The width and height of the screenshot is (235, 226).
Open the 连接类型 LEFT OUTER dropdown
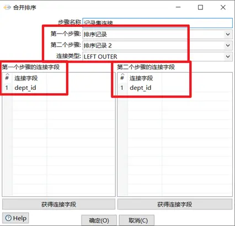pyautogui.click(x=158, y=57)
